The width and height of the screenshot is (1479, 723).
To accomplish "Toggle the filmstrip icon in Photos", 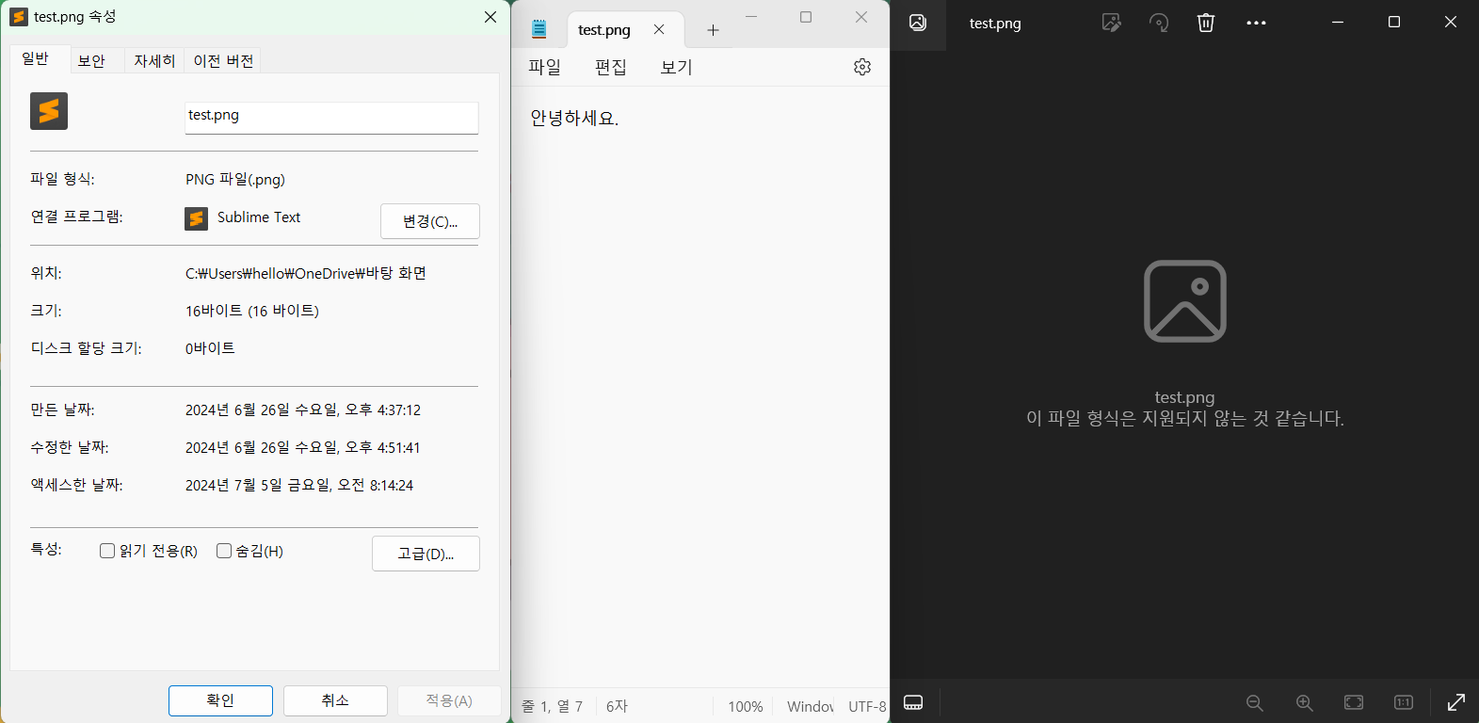I will [x=913, y=702].
